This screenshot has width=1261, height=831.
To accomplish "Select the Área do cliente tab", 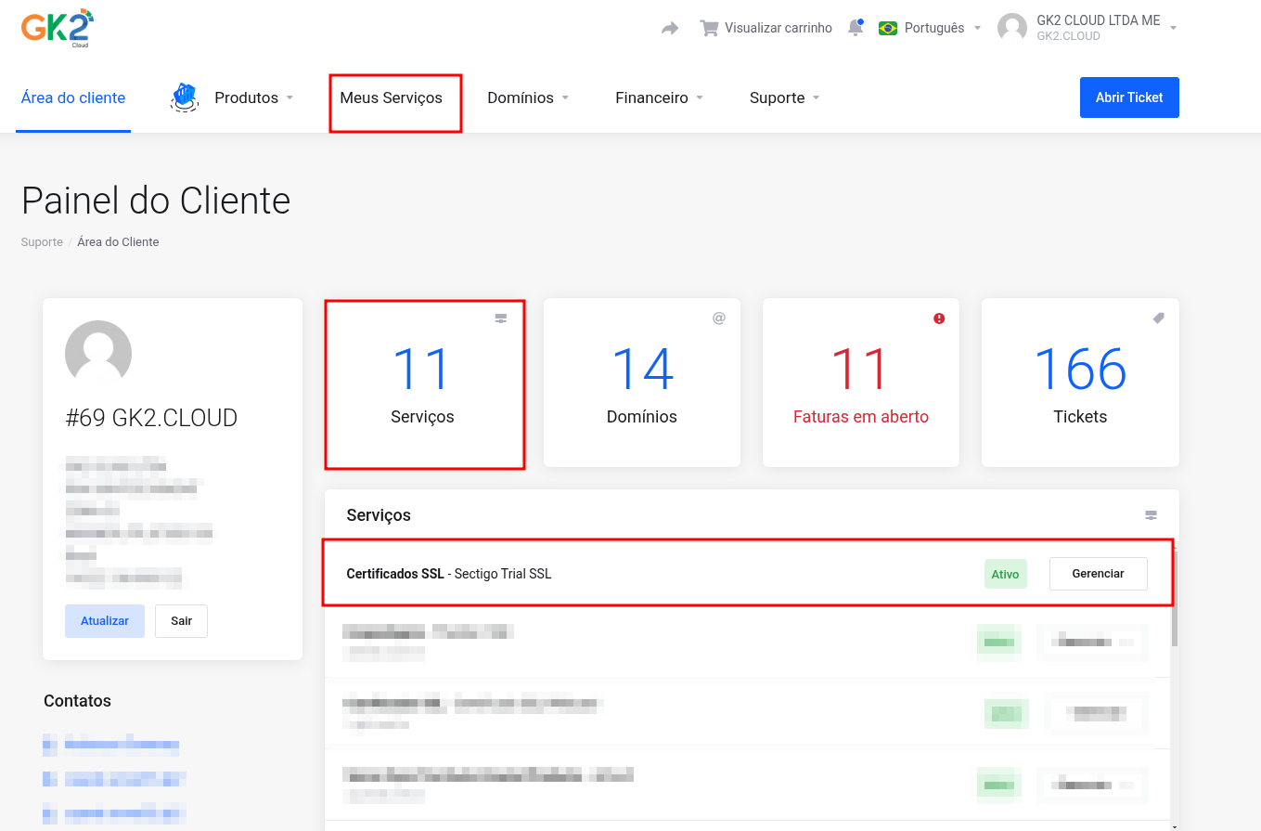I will 73,97.
